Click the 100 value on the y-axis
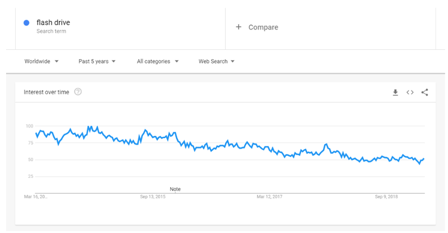This screenshot has height=233, width=448. point(30,126)
